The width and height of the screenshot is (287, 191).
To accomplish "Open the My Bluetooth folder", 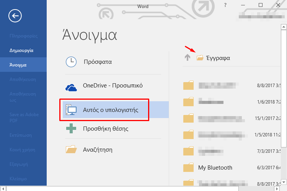I will point(215,168).
